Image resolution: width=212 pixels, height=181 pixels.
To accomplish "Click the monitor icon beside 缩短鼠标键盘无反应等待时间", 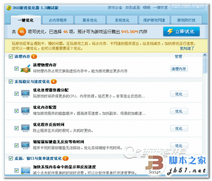I will [25, 145].
